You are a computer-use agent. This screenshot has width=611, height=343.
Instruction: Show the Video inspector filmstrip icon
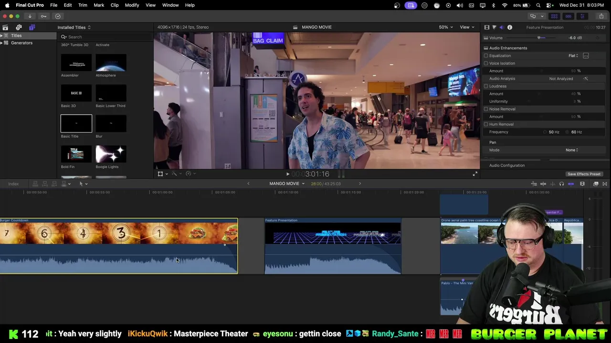tap(486, 27)
